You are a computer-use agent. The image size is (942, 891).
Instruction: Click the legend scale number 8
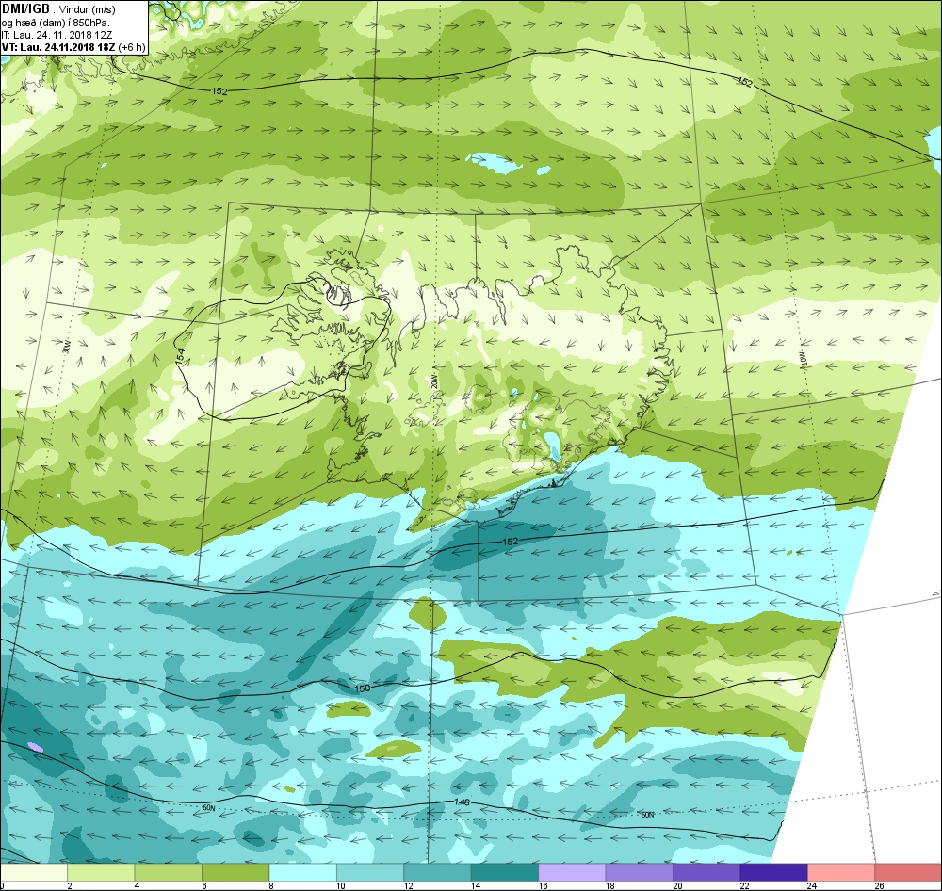tap(271, 885)
